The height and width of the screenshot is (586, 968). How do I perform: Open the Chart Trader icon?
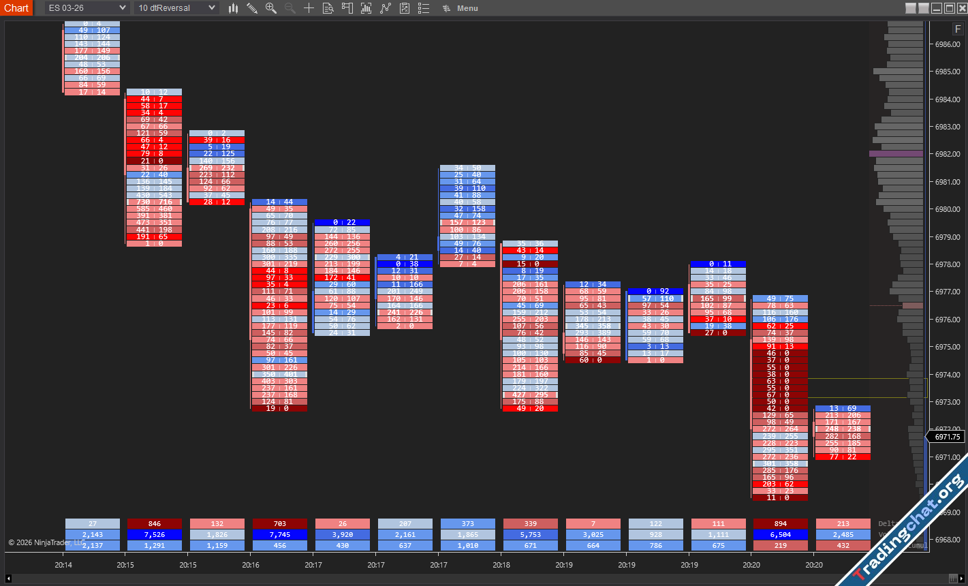pos(347,8)
